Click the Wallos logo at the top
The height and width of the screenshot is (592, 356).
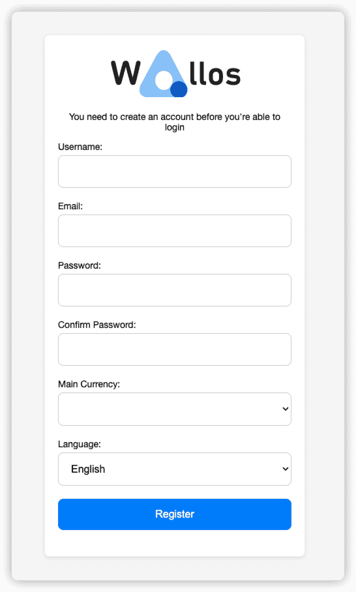coord(175,73)
